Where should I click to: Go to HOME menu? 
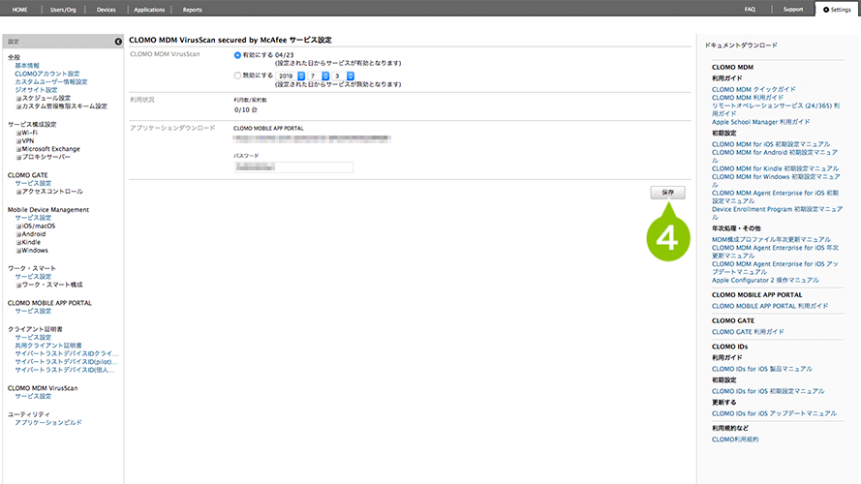(19, 10)
